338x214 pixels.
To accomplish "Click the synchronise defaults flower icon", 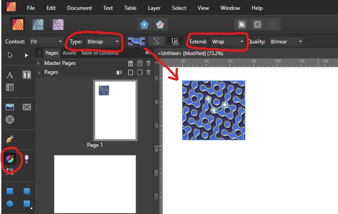I will (144, 25).
